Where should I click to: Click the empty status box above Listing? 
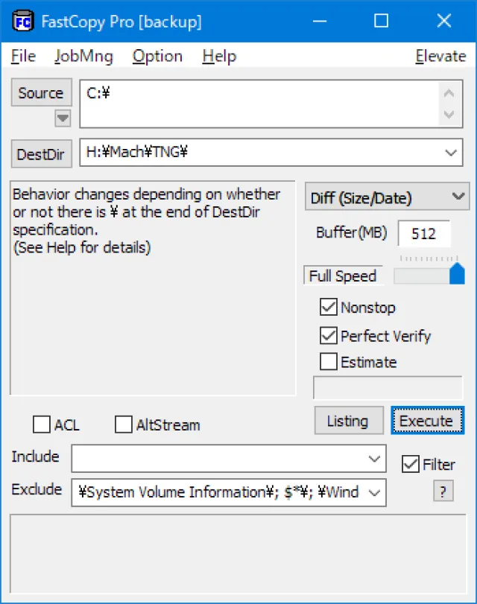click(x=388, y=388)
